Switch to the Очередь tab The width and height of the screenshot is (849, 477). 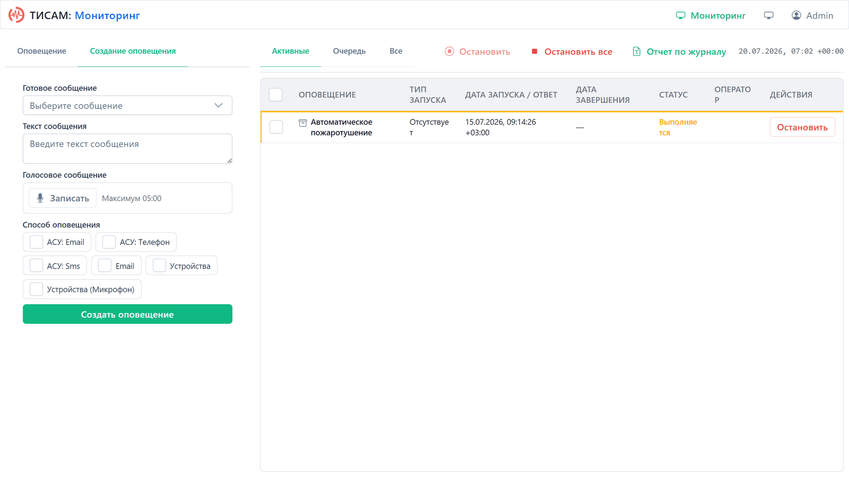pyautogui.click(x=349, y=51)
